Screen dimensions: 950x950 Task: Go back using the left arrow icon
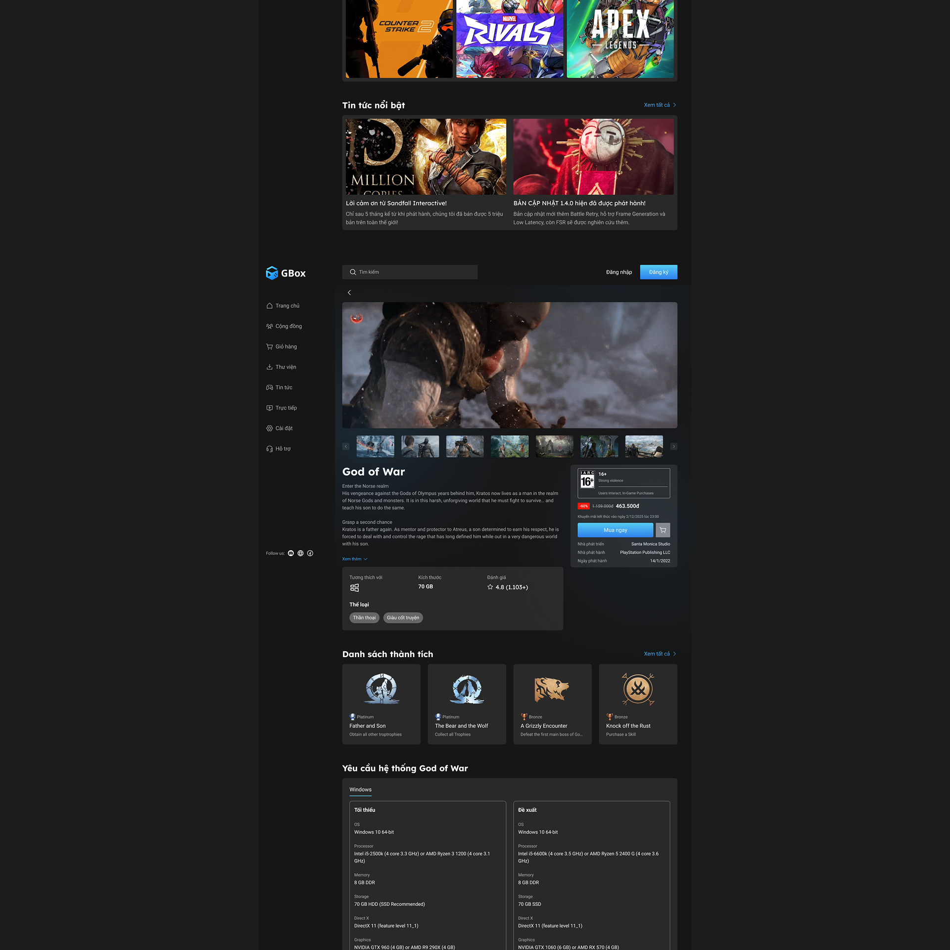pyautogui.click(x=349, y=292)
